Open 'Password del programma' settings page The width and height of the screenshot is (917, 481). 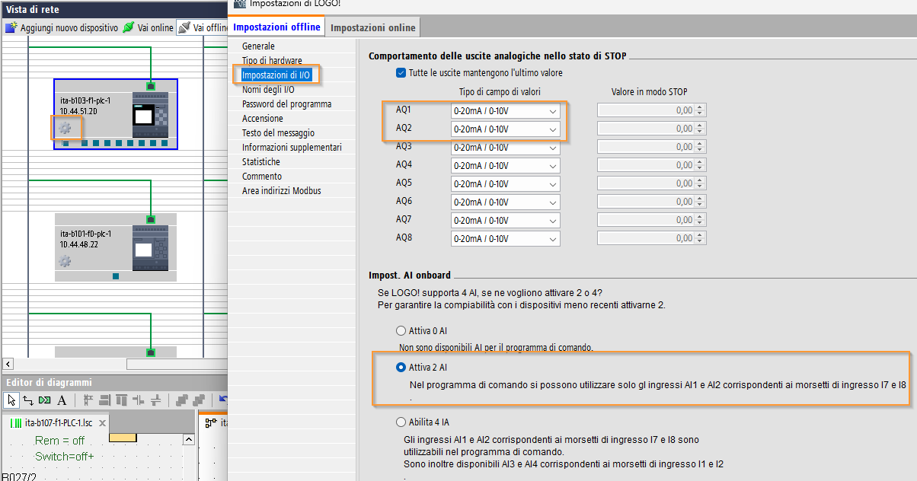[286, 104]
